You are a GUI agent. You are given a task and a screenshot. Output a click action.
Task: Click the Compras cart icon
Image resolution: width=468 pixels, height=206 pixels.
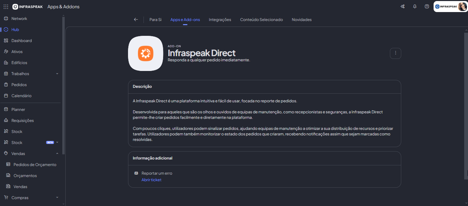(6, 198)
